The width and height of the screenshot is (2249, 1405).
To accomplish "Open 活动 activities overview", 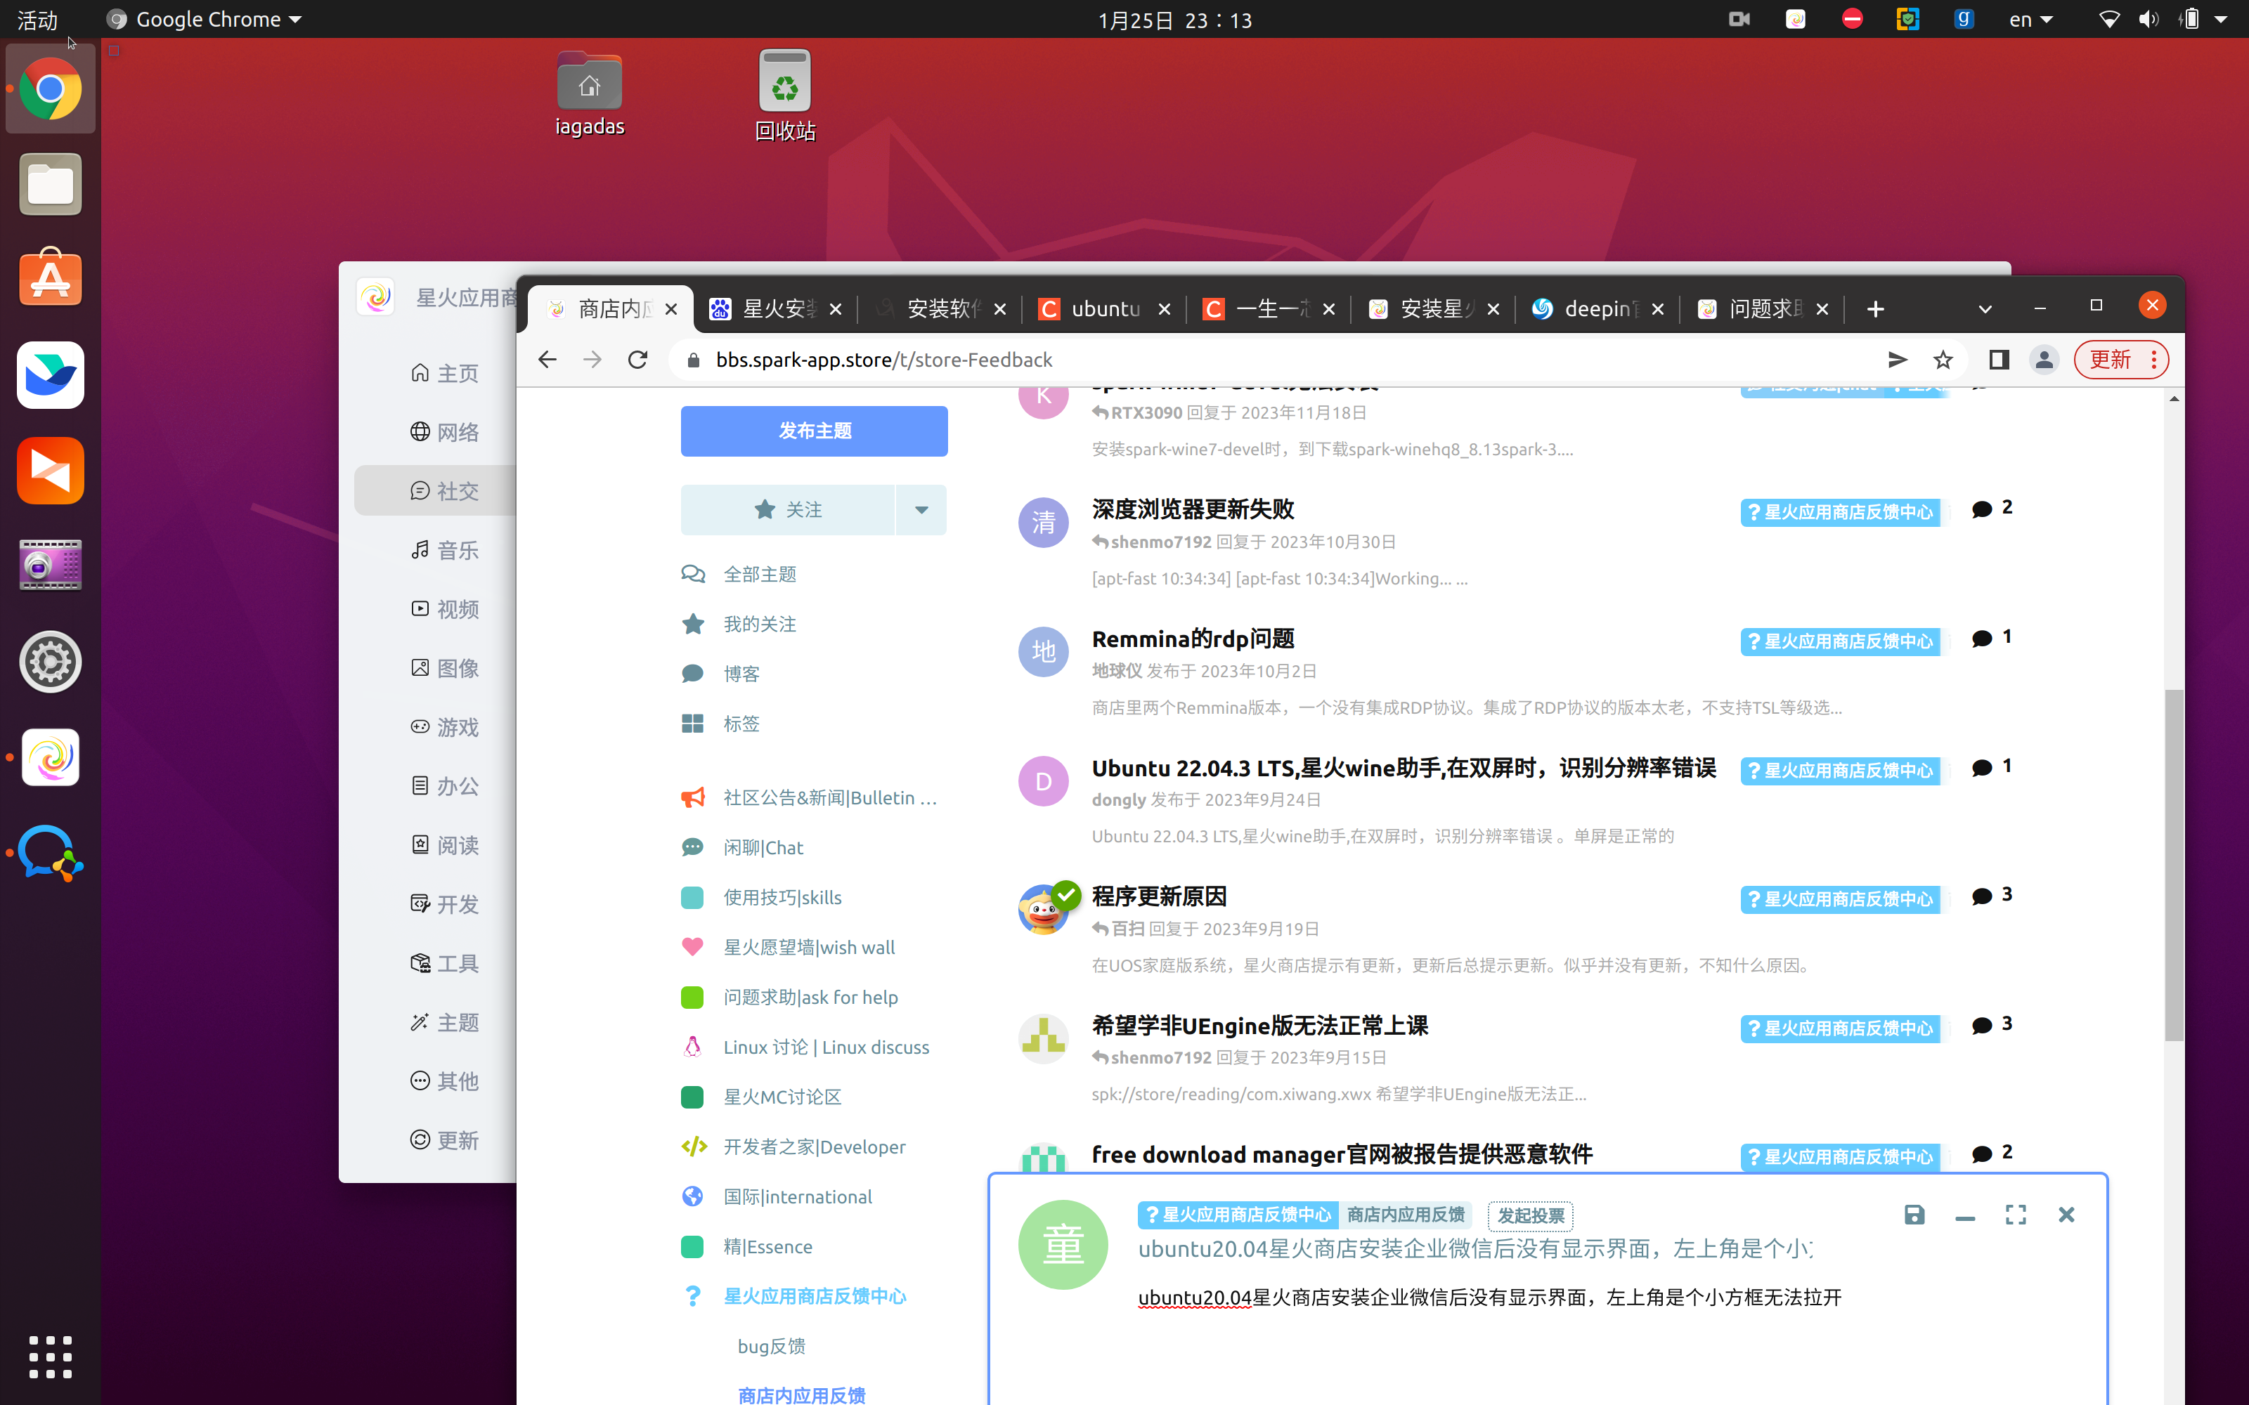I will click(x=37, y=20).
